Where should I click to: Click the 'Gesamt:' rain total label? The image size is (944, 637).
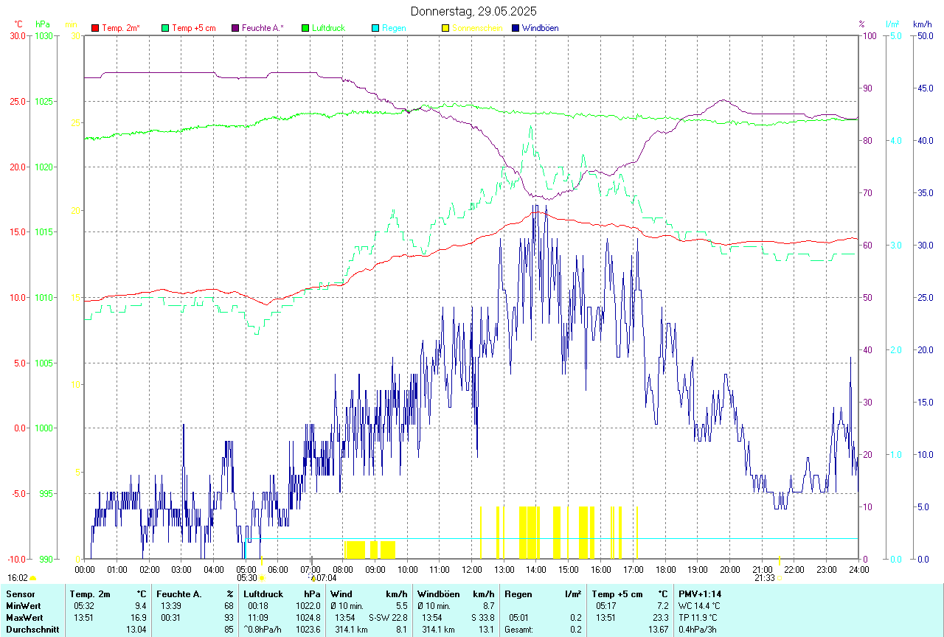[518, 630]
